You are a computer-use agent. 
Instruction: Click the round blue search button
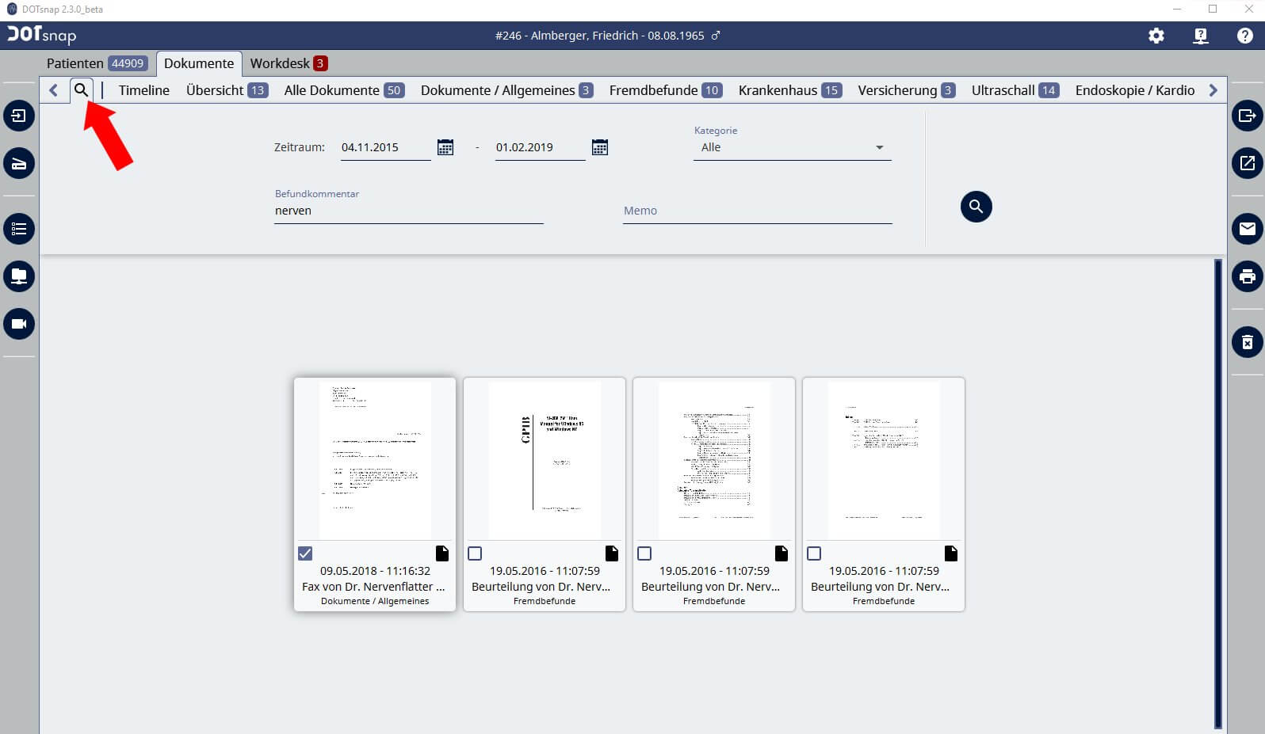pyautogui.click(x=976, y=207)
